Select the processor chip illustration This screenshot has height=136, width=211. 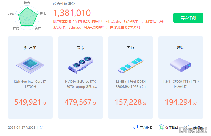point(30,65)
